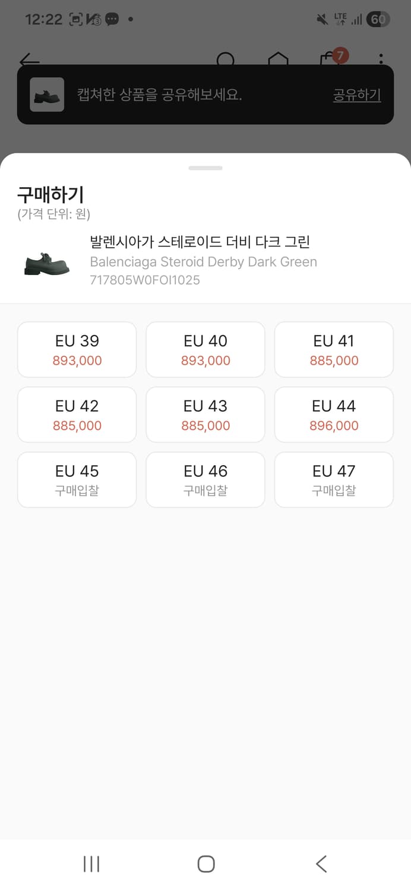Select size EU 47 bid option
This screenshot has height=891, width=411.
pos(333,479)
